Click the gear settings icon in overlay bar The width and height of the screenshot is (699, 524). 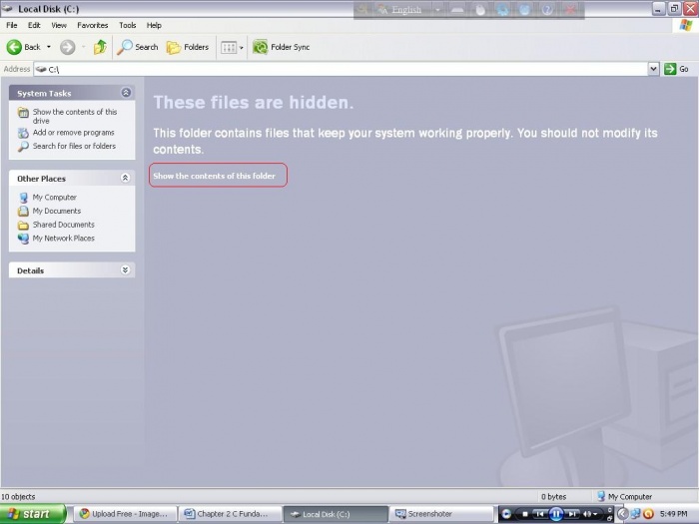click(x=503, y=9)
